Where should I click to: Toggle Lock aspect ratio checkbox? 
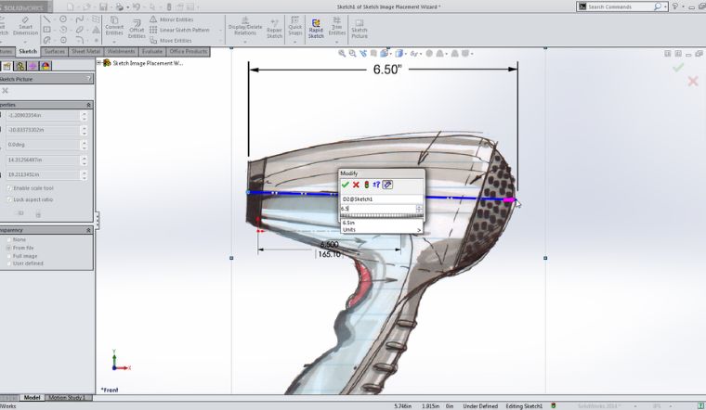coord(9,199)
